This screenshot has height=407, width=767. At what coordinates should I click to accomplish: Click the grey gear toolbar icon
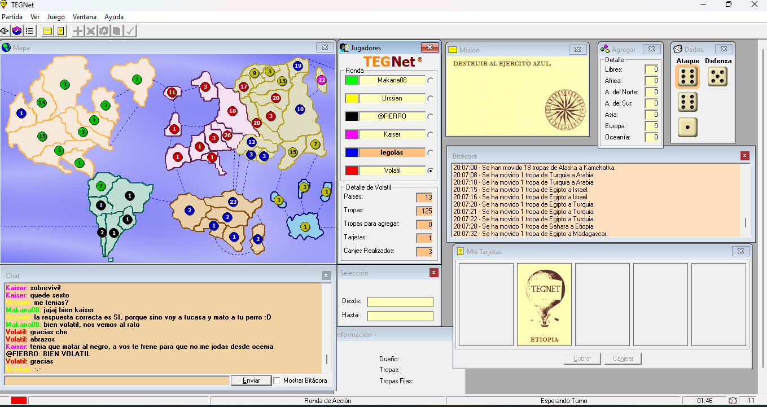click(104, 31)
